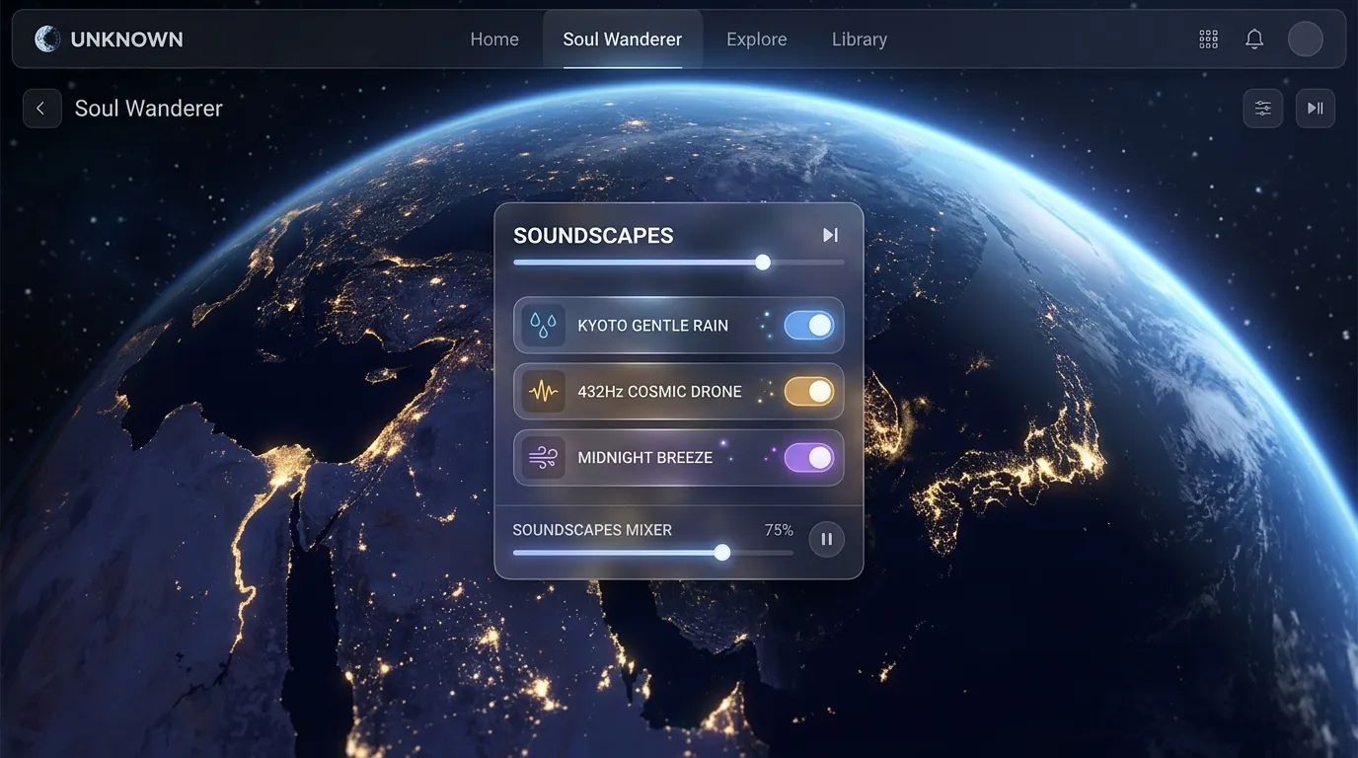Image resolution: width=1358 pixels, height=758 pixels.
Task: Select the MIDNIGHT BREEZE label
Action: tap(645, 458)
